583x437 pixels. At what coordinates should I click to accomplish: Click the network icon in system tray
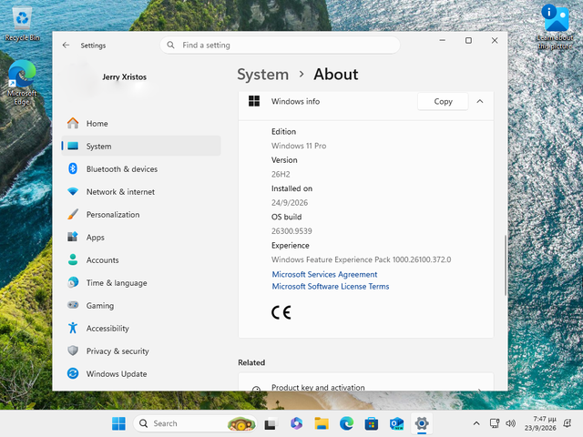click(x=495, y=423)
